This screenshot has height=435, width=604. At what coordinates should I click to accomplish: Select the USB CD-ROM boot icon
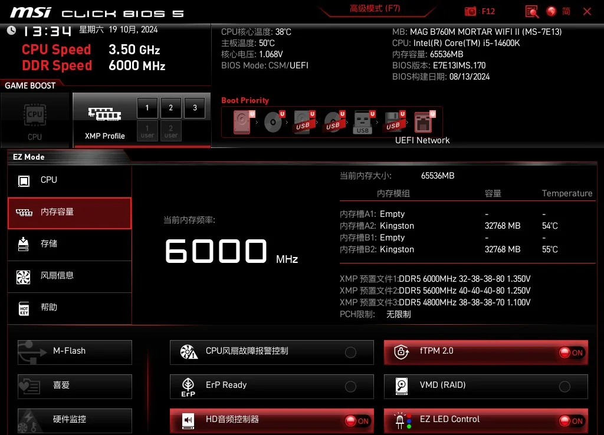[x=334, y=122]
